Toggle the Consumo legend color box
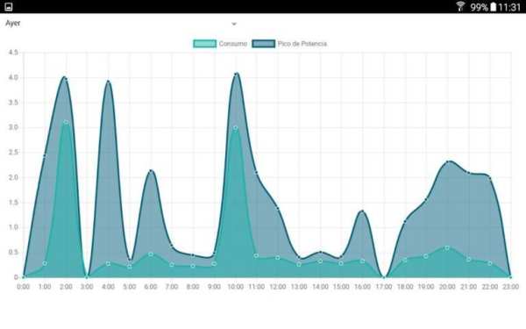This screenshot has height=329, width=526. (x=204, y=44)
